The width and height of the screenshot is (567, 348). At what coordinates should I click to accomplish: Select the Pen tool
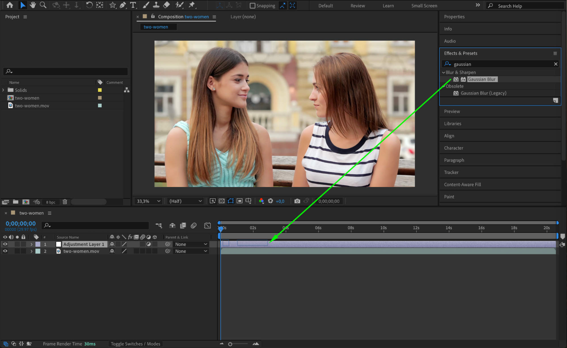click(x=123, y=5)
